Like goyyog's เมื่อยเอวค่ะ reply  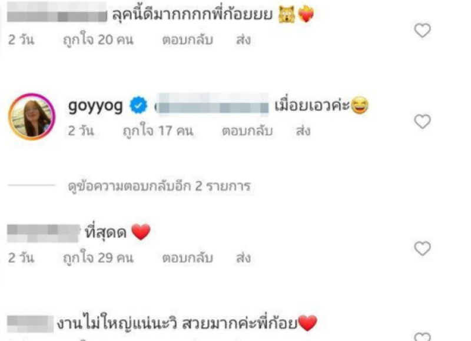(423, 122)
